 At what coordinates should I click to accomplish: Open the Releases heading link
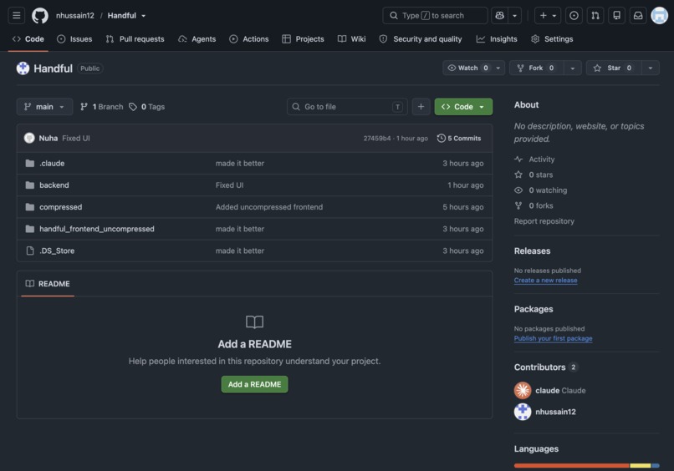[532, 251]
